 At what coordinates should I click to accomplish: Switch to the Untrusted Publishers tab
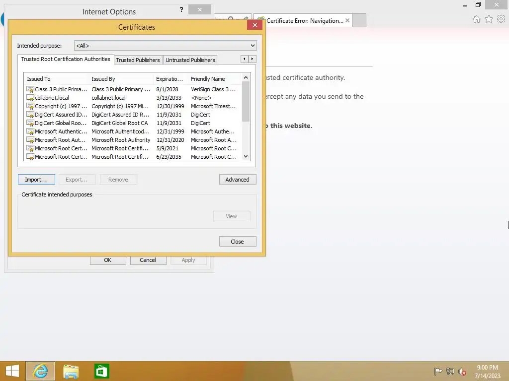[x=190, y=60]
